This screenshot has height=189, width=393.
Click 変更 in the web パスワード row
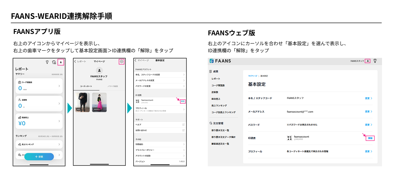pyautogui.click(x=368, y=125)
